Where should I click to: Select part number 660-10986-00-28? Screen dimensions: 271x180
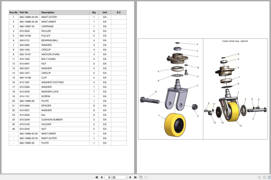(29, 22)
